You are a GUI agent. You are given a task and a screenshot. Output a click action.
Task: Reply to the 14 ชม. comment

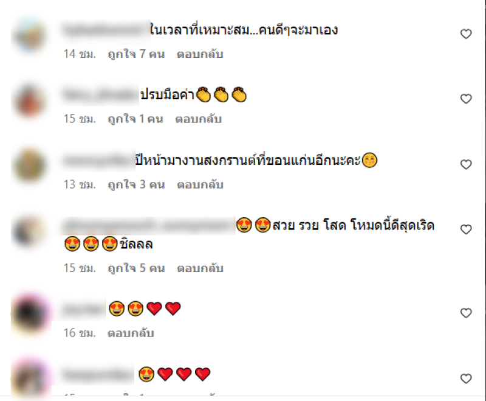[x=200, y=54]
